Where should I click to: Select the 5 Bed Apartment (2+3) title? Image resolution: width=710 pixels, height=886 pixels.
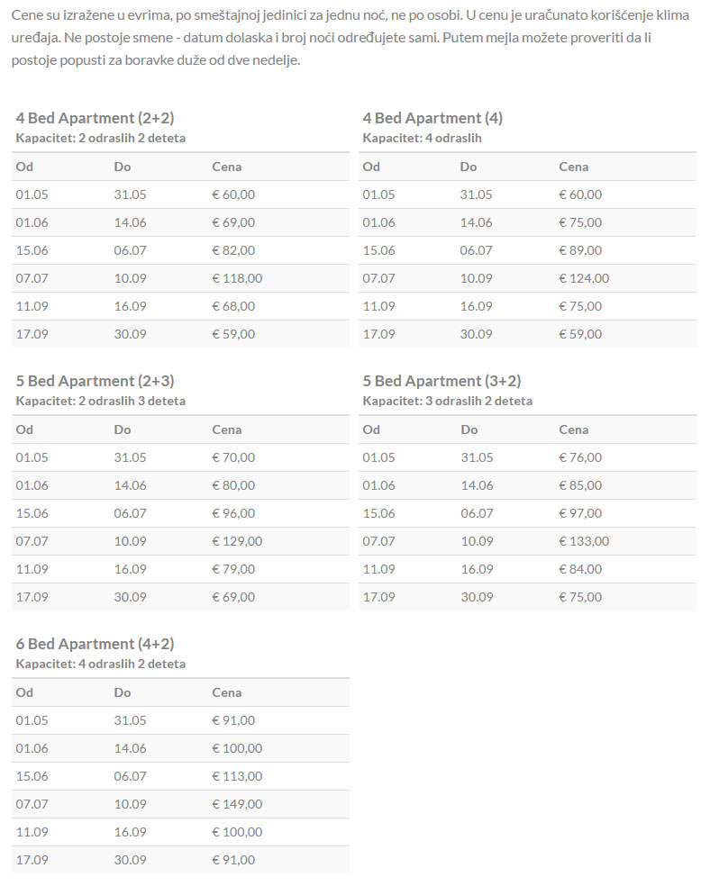[95, 381]
